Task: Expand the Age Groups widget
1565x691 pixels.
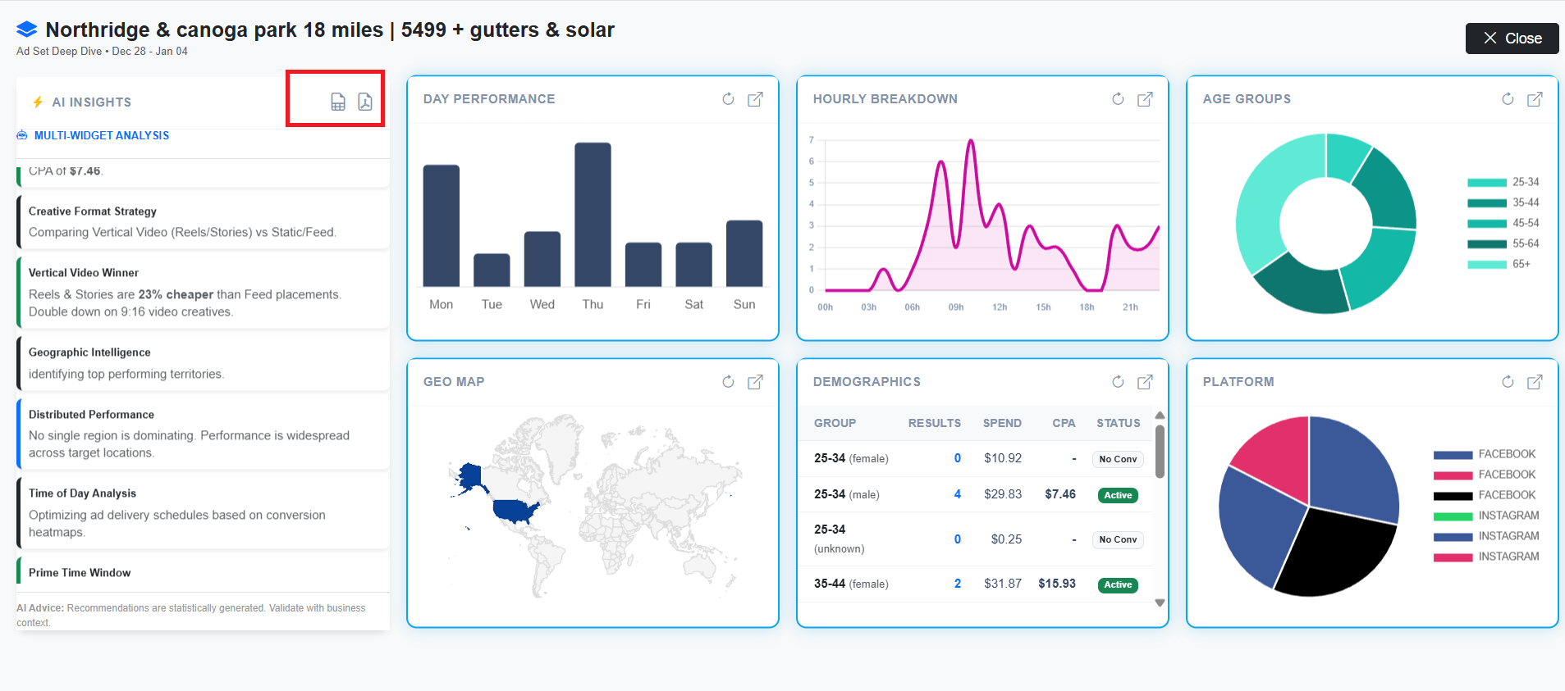Action: tap(1535, 99)
